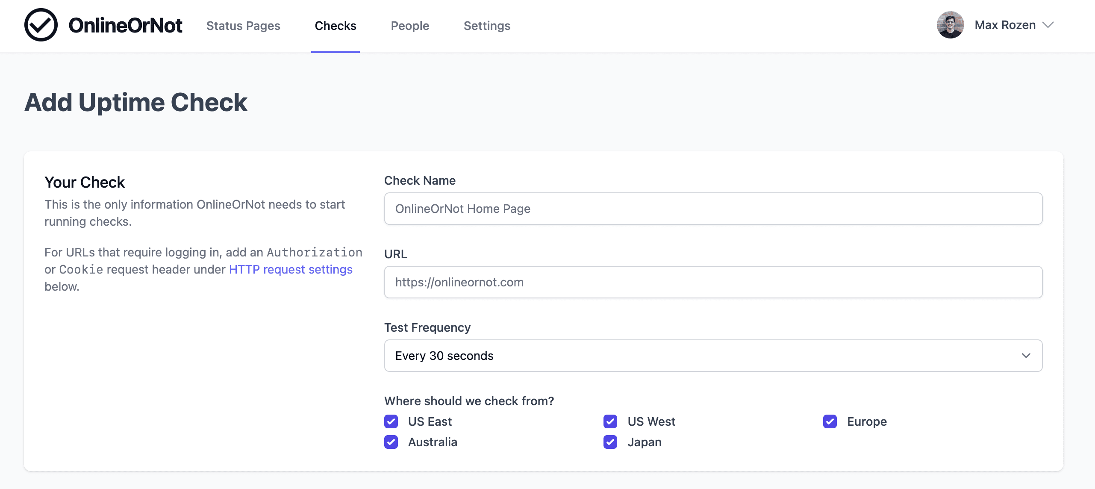
Task: Open the People section
Action: click(x=410, y=26)
